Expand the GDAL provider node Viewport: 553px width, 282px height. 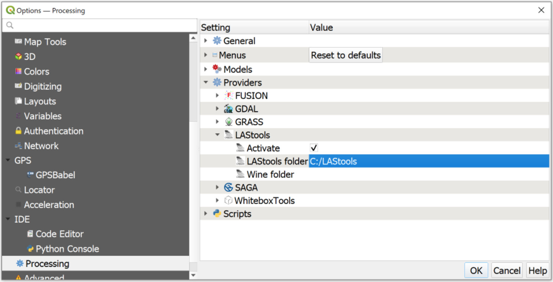click(x=217, y=109)
